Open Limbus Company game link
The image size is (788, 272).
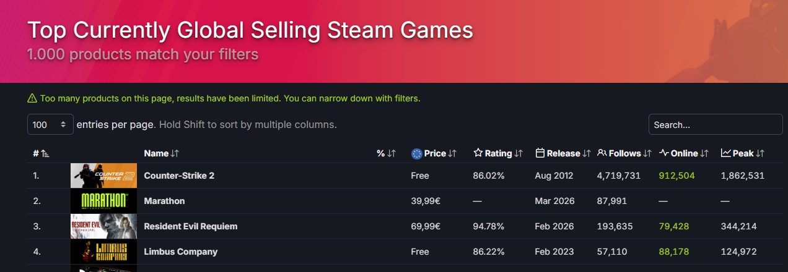pos(180,252)
